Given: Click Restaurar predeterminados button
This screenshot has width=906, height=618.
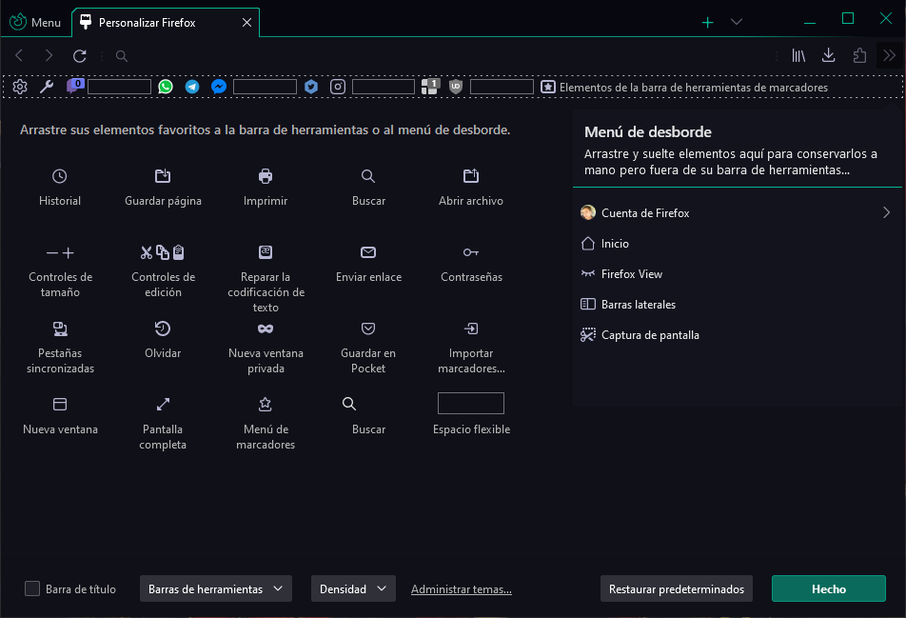Looking at the screenshot, I should pos(676,588).
